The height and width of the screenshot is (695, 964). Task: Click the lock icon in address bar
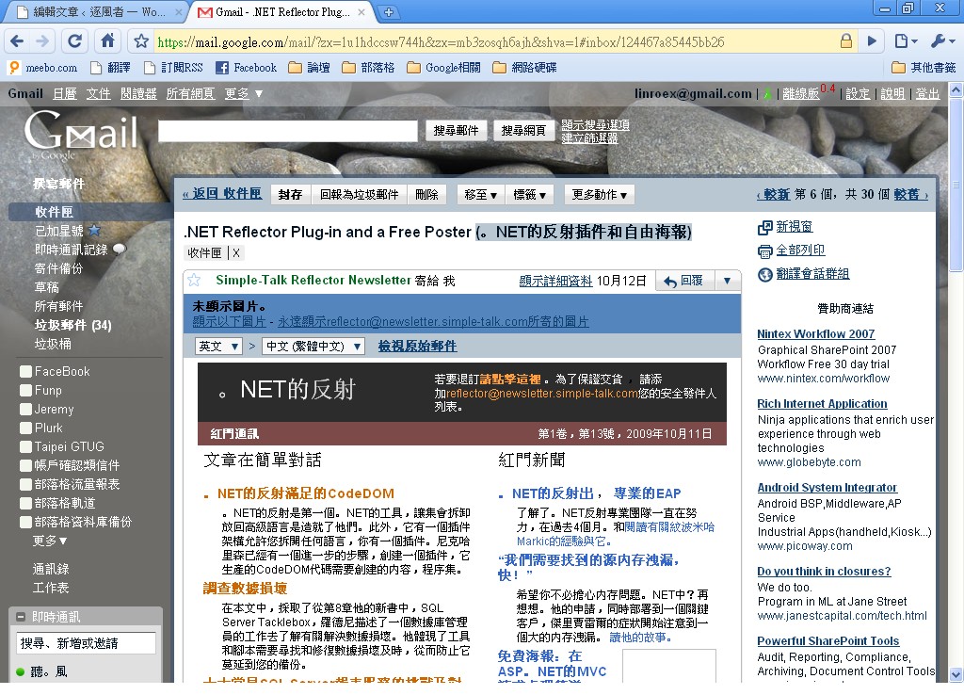click(x=846, y=41)
